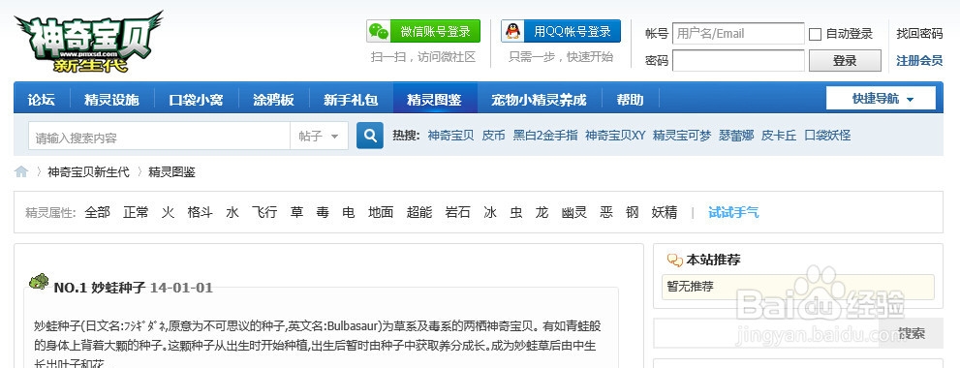The image size is (960, 368).
Task: Focus the 用户名/Email input field
Action: click(x=738, y=34)
